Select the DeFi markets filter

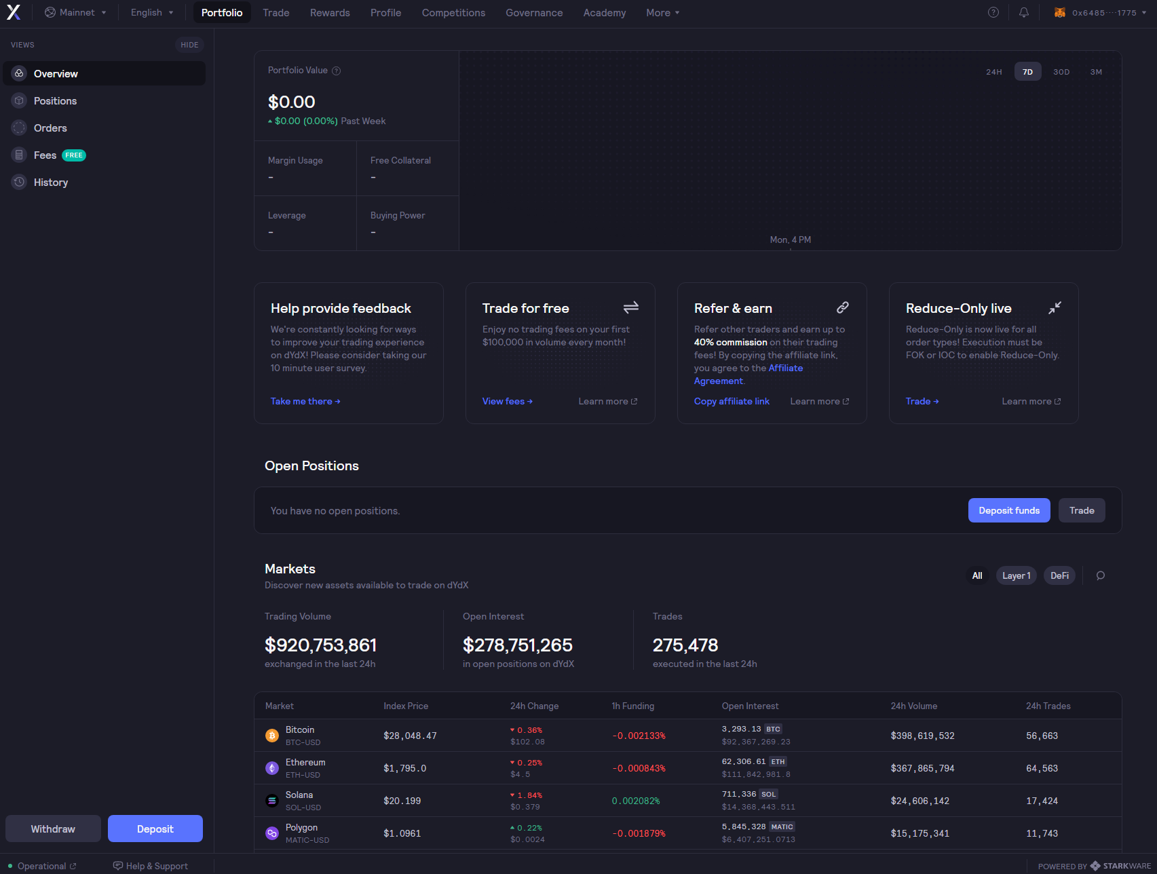(1059, 575)
